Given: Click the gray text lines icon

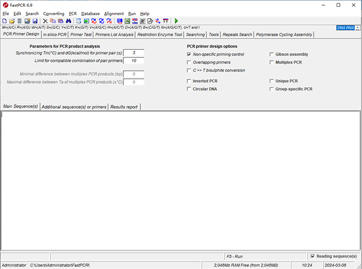Looking at the screenshot, I should (x=143, y=21).
